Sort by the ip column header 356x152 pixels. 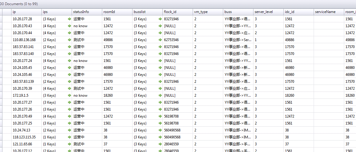(x=27, y=12)
